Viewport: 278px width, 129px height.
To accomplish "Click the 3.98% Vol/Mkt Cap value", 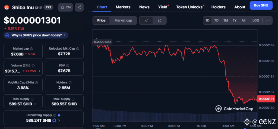I will [x=23, y=88].
